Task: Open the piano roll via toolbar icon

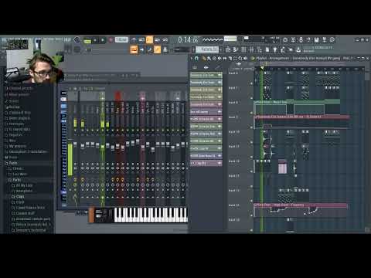Action: 236,49
